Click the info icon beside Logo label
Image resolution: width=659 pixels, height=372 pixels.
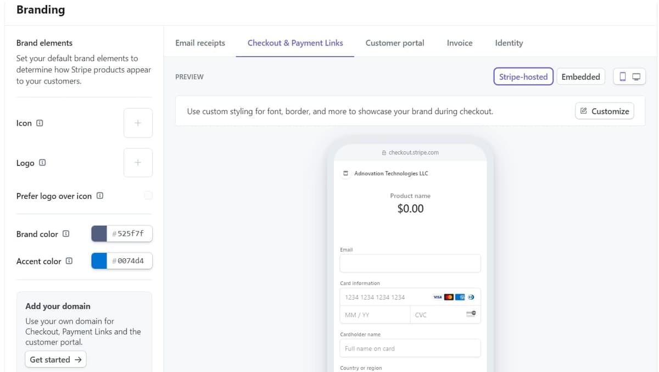click(x=42, y=163)
